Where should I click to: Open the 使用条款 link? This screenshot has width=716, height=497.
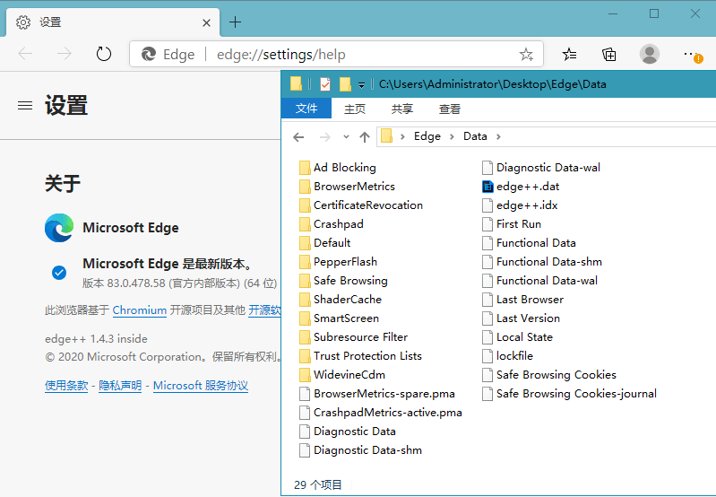(66, 386)
